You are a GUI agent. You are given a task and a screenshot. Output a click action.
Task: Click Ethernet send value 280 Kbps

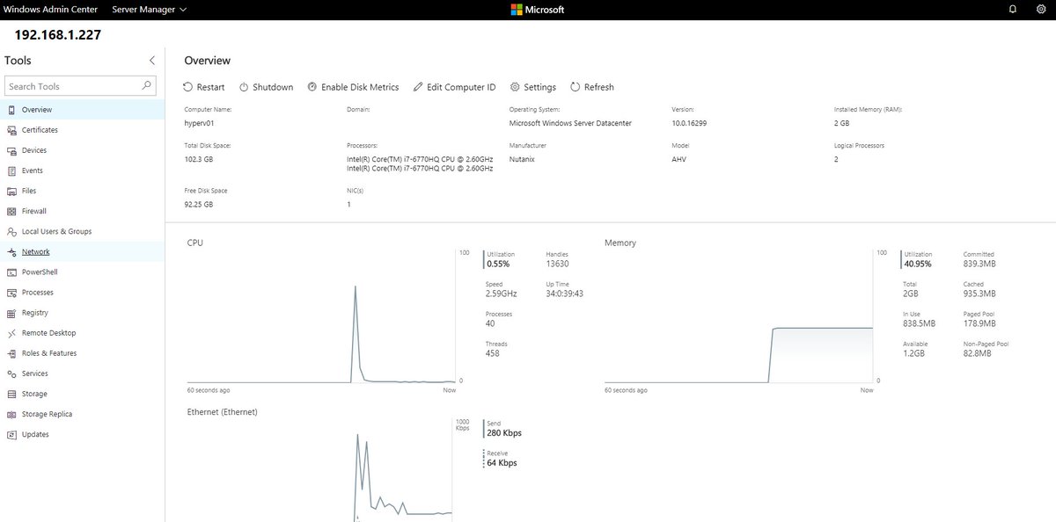(504, 432)
